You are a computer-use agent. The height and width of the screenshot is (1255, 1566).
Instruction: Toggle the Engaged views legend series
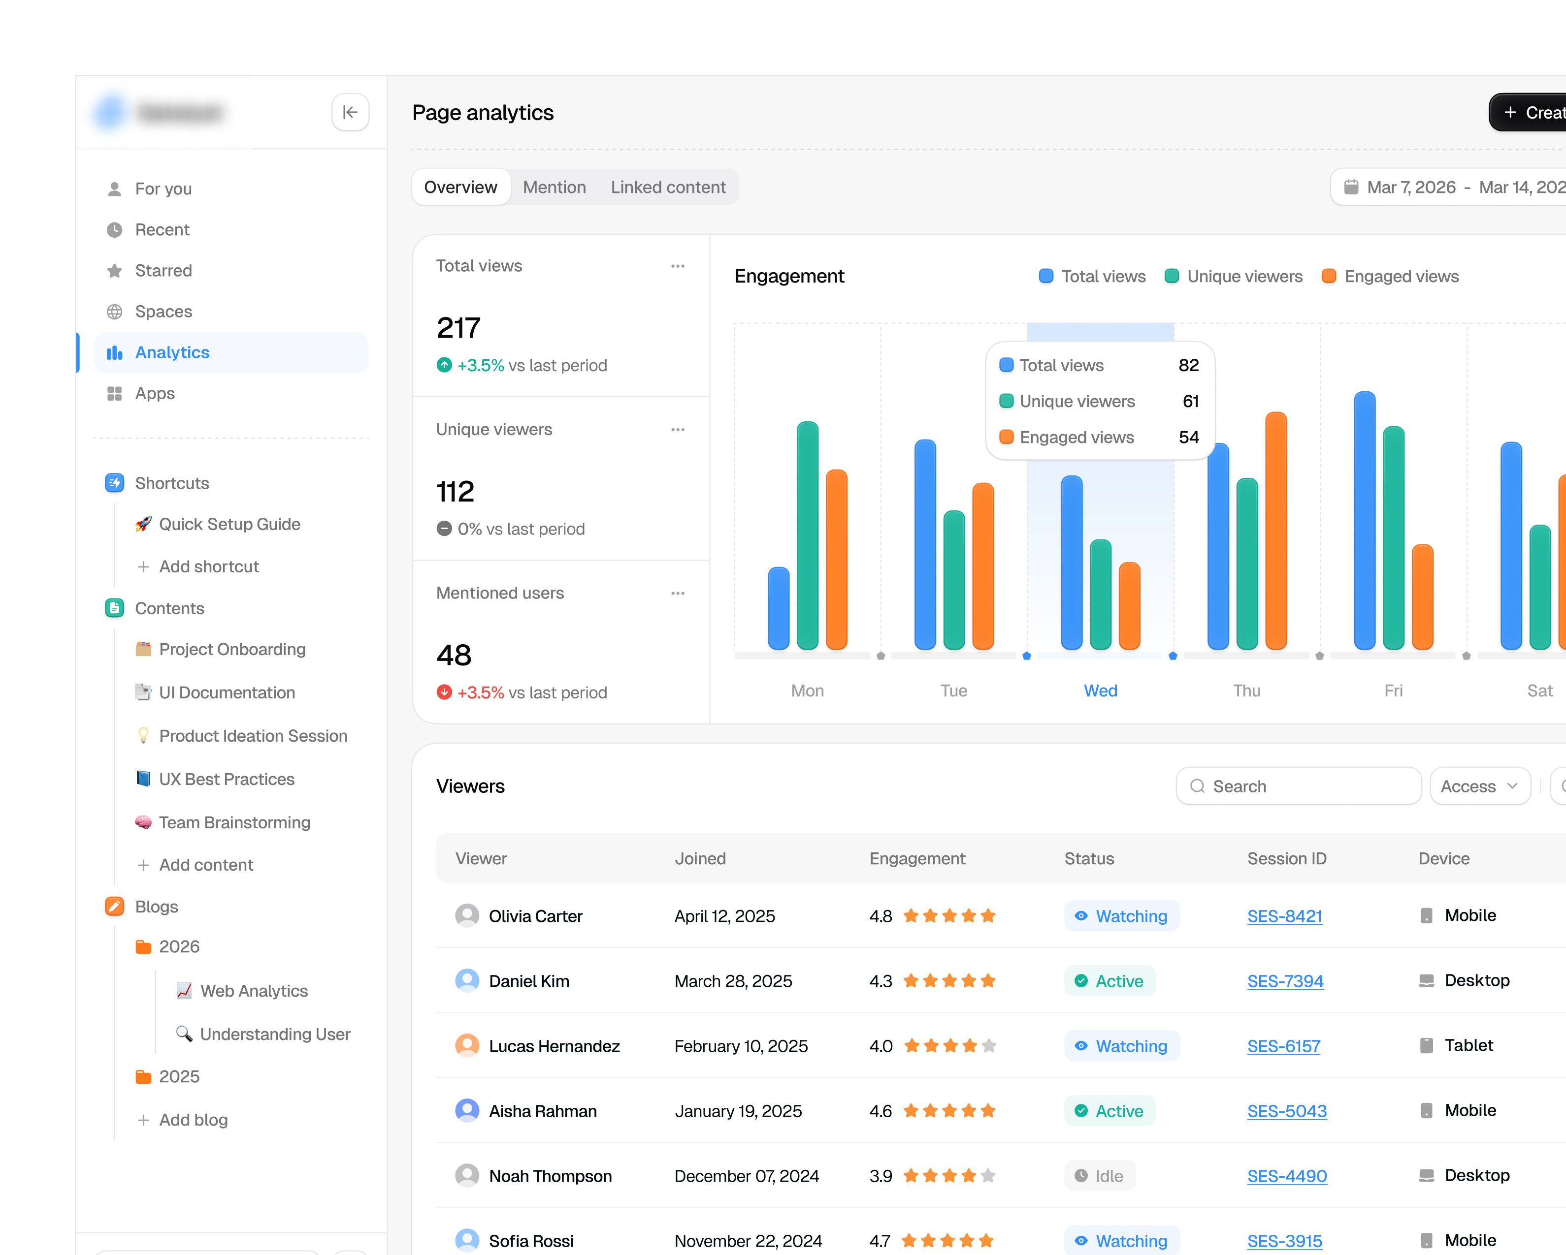click(1390, 277)
